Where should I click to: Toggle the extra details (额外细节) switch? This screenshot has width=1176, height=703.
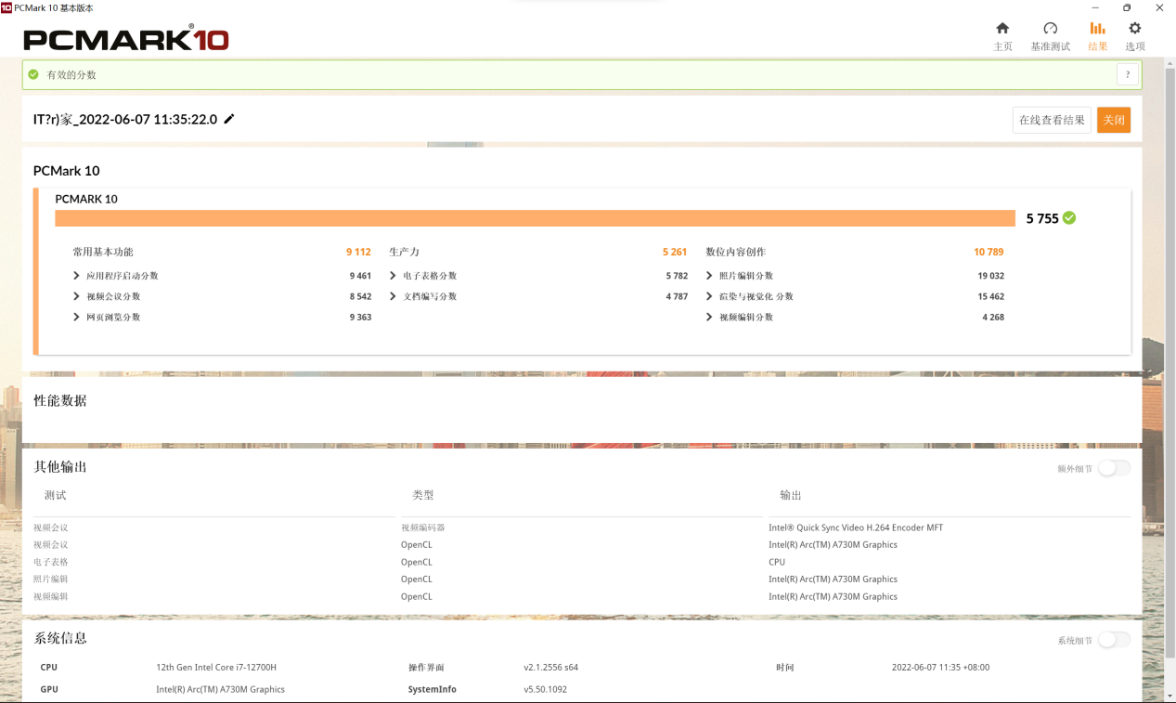(1114, 468)
